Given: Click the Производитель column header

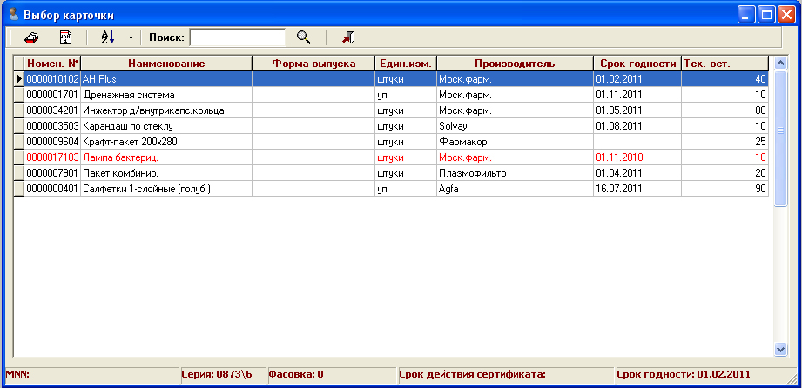Looking at the screenshot, I should pyautogui.click(x=514, y=64).
